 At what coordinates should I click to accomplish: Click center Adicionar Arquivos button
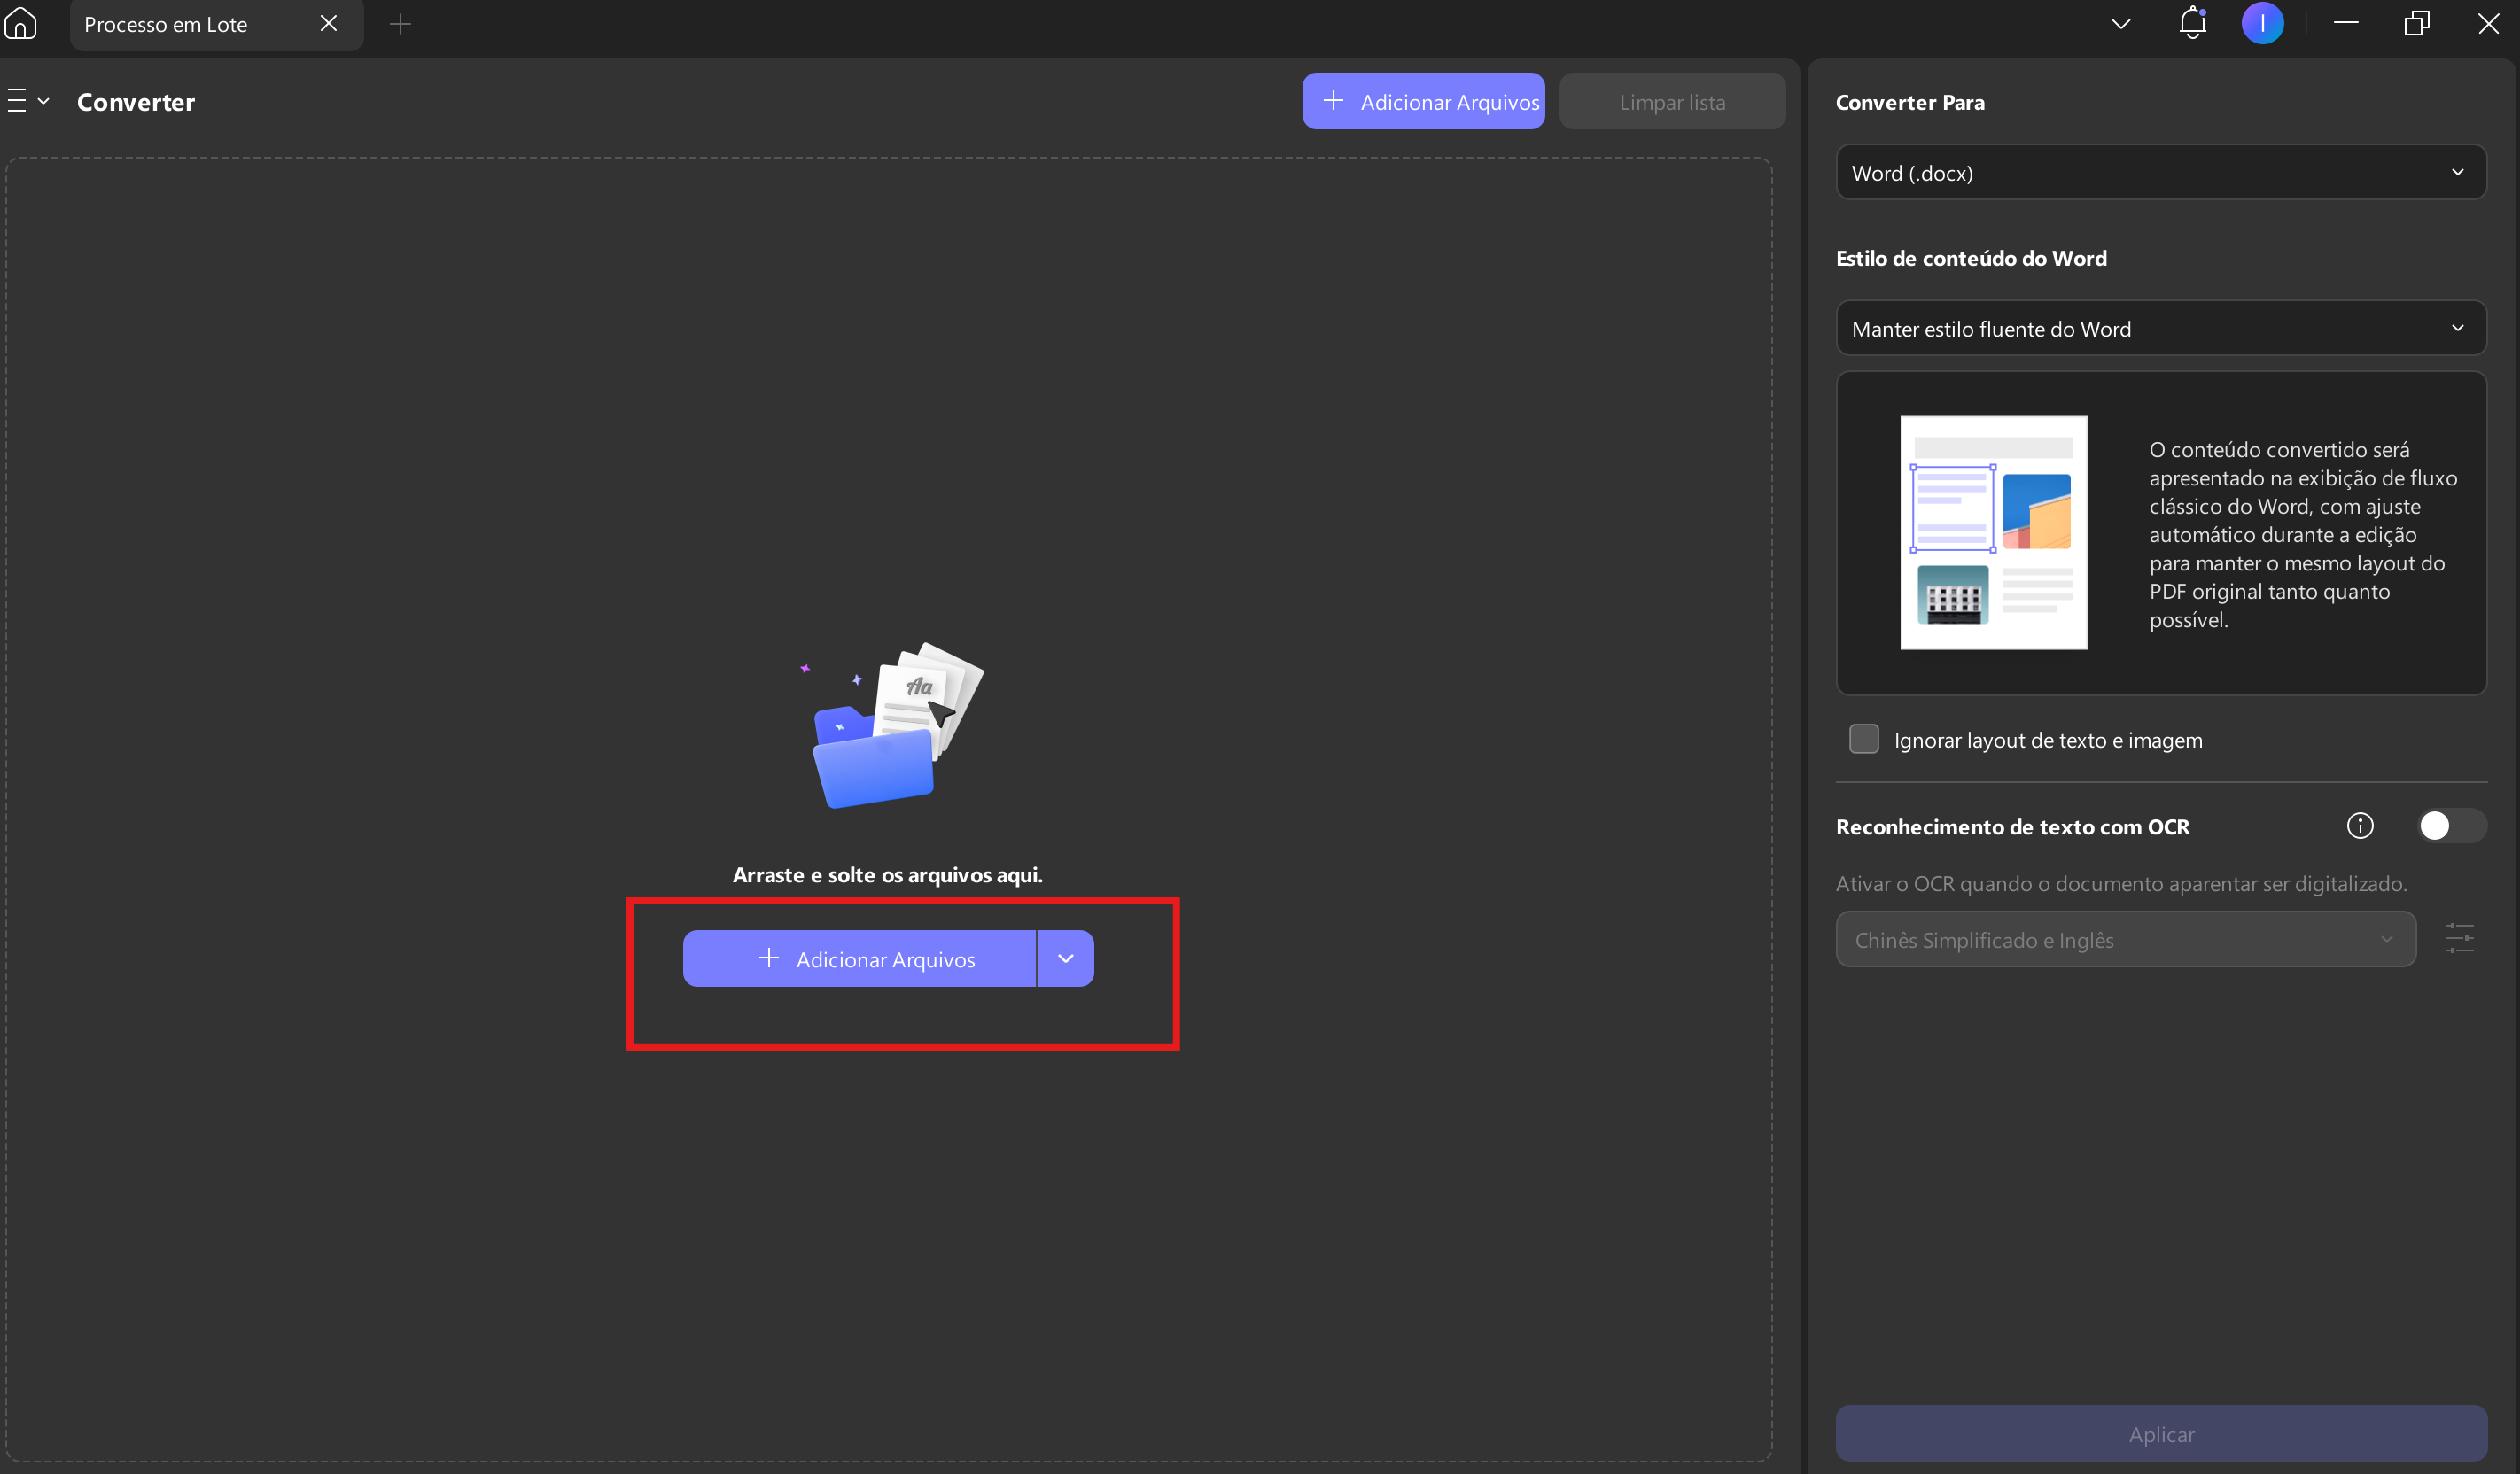(x=859, y=958)
